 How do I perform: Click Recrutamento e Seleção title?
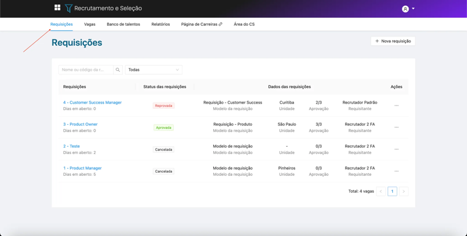coord(108,8)
